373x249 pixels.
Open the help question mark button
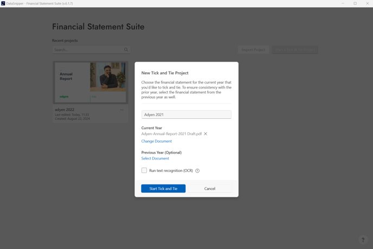click(363, 240)
